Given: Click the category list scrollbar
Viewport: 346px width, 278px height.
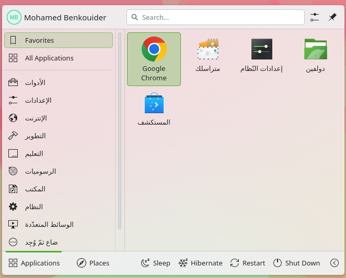Looking at the screenshot, I should click(120, 131).
